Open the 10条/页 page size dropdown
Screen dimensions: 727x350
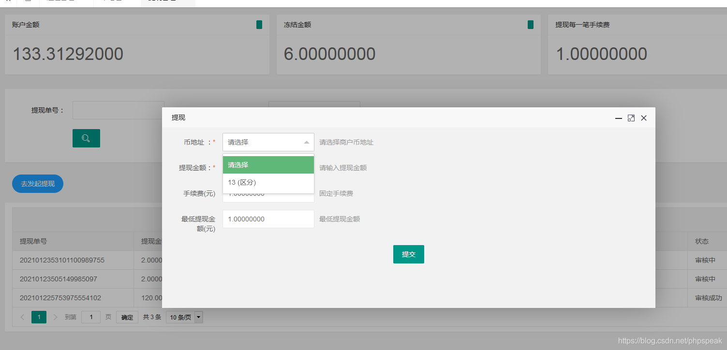pos(184,317)
